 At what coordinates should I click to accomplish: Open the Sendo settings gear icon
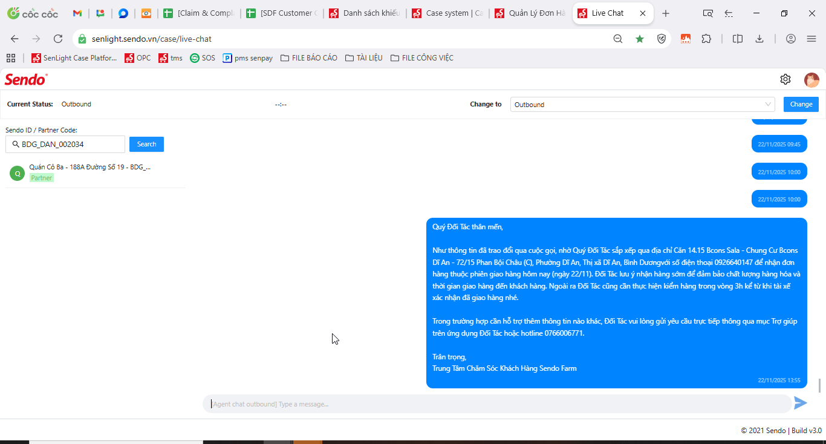coord(785,79)
